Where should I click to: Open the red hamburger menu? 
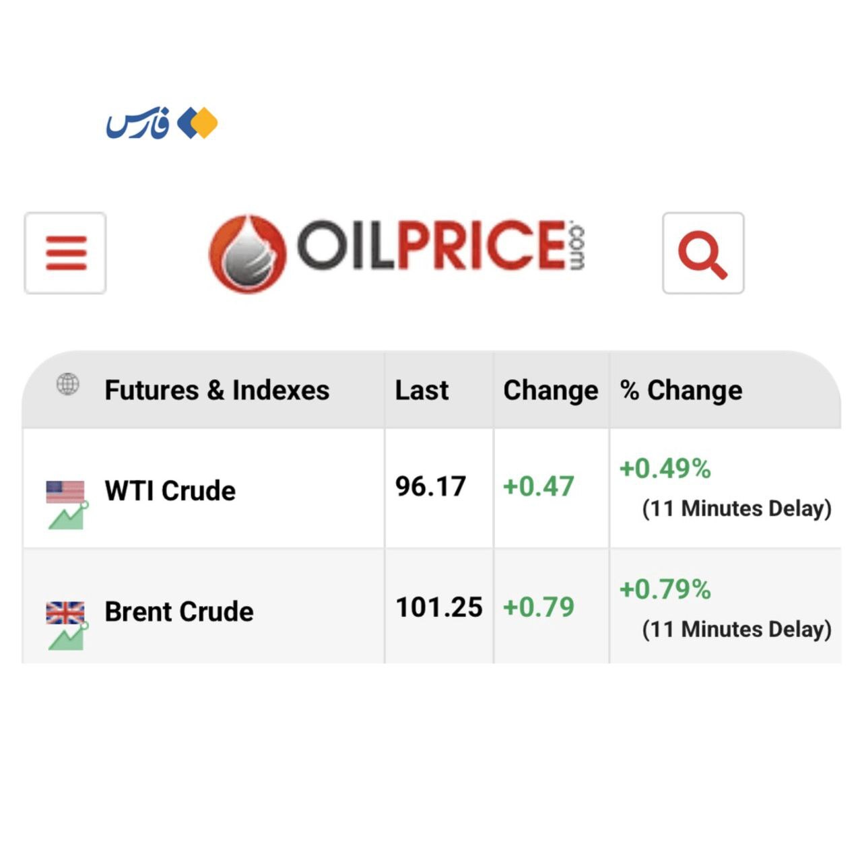pyautogui.click(x=65, y=253)
